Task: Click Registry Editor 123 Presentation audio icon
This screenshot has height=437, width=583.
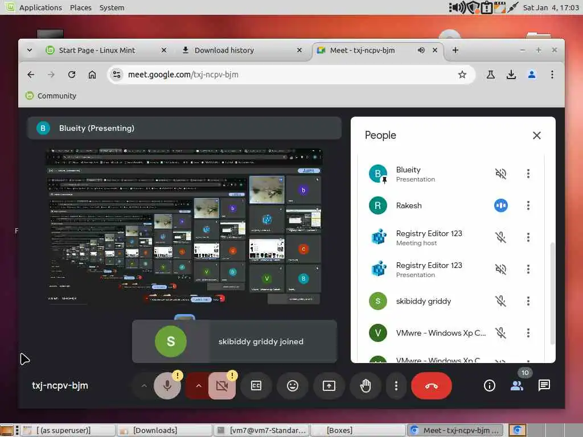Action: (501, 269)
